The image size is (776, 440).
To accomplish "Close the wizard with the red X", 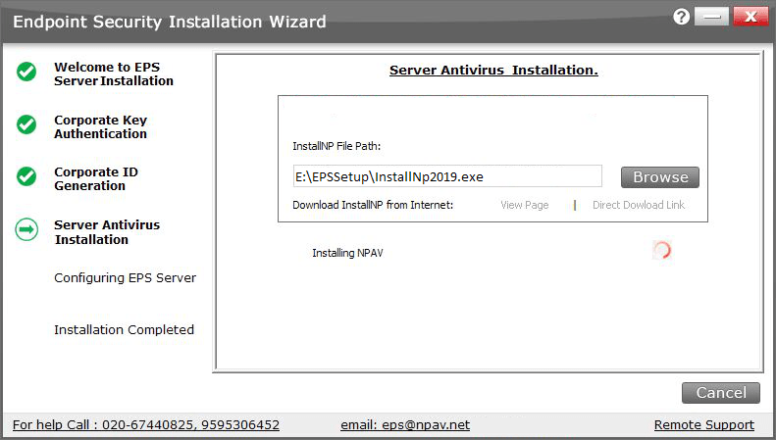I will pos(750,18).
